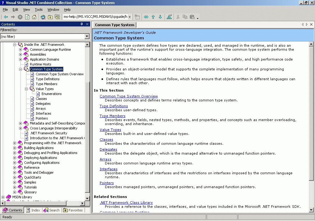Follow the Type Members link
Screen dimensions: 315x221
[113, 116]
